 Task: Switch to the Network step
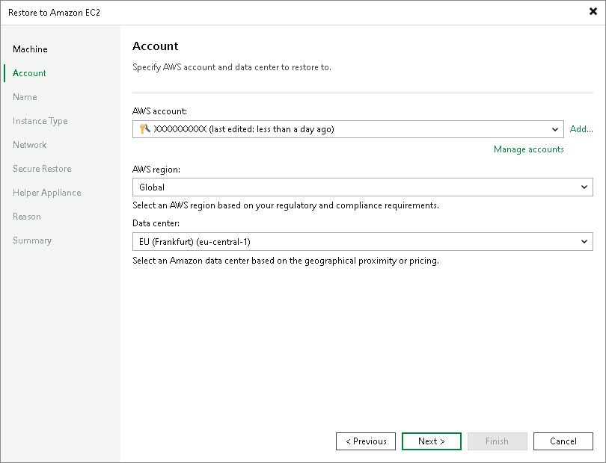30,145
